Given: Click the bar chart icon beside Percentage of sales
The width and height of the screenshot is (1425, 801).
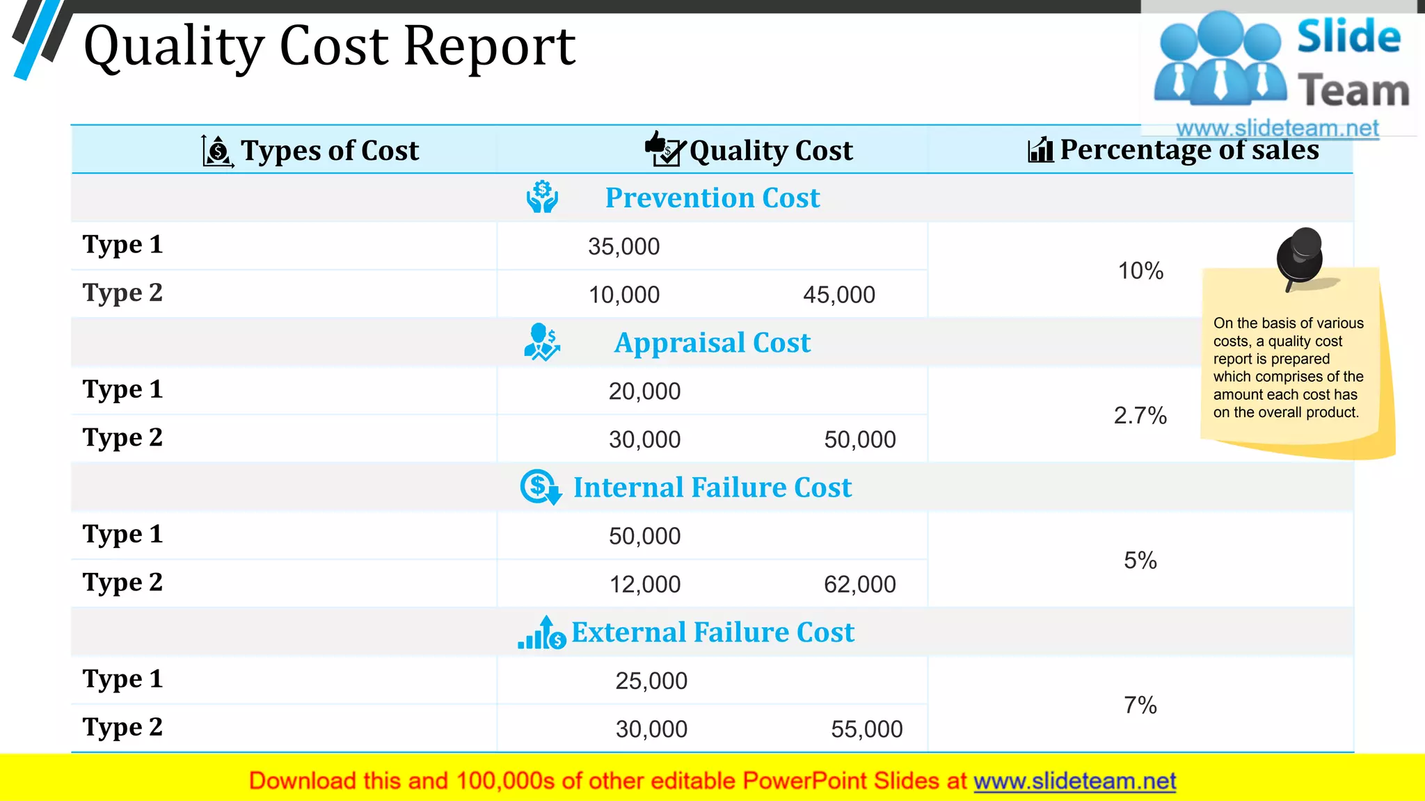Looking at the screenshot, I should [1041, 149].
